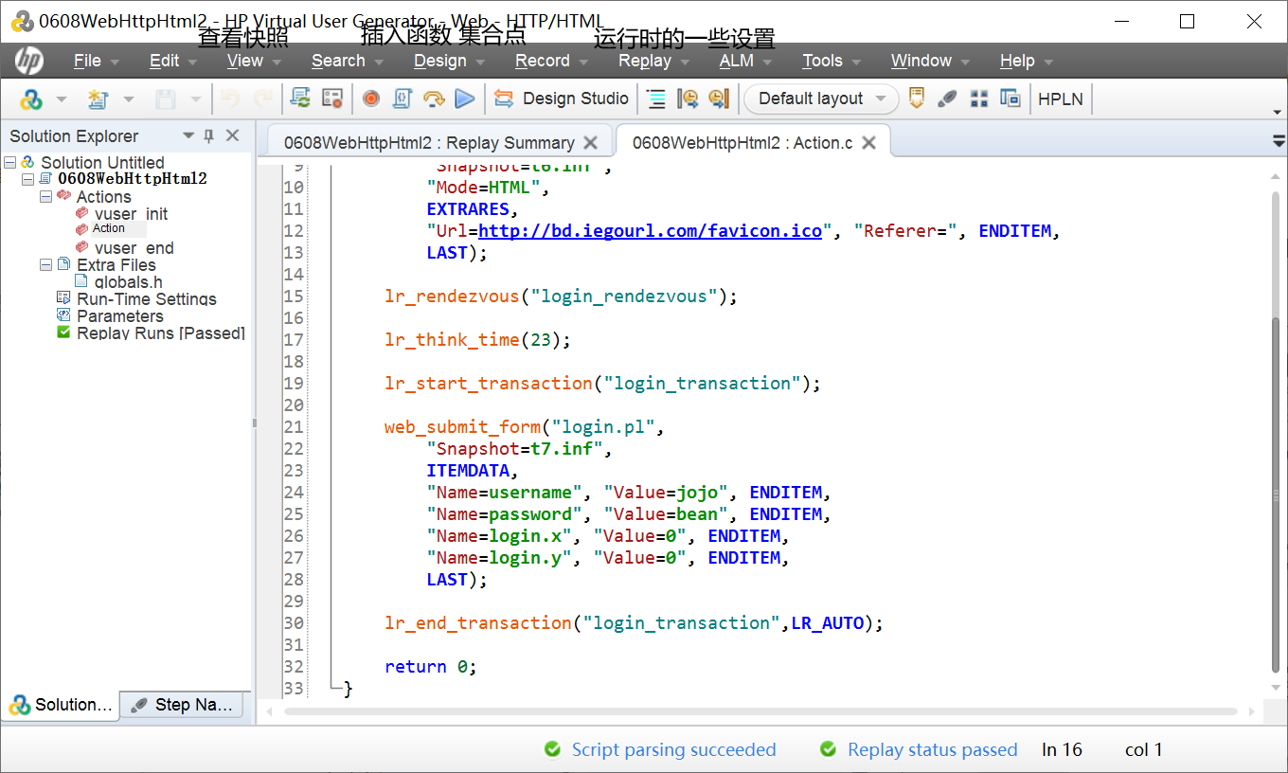Screen dimensions: 1288x773
Task: Select vuser_end action in tree
Action: (x=134, y=248)
